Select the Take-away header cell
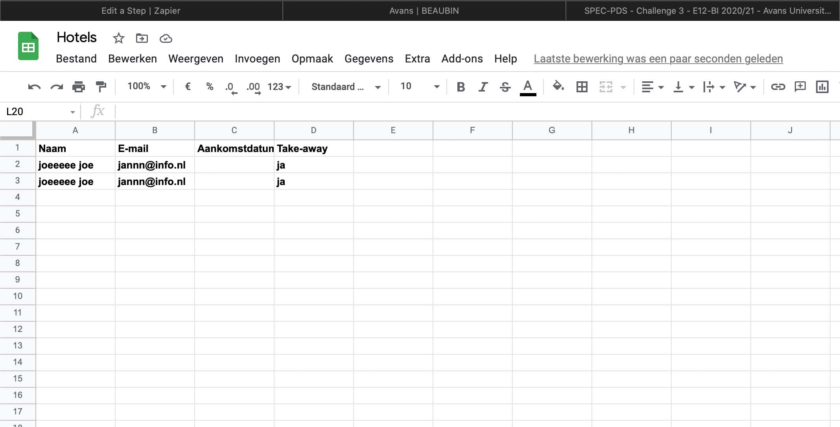The height and width of the screenshot is (427, 840). point(313,148)
